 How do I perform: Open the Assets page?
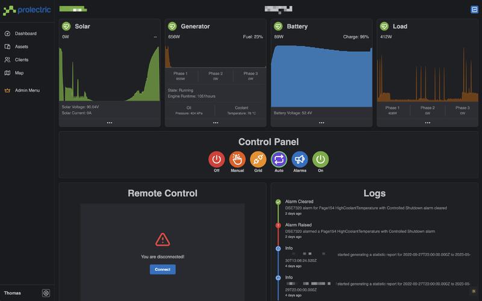tap(22, 47)
